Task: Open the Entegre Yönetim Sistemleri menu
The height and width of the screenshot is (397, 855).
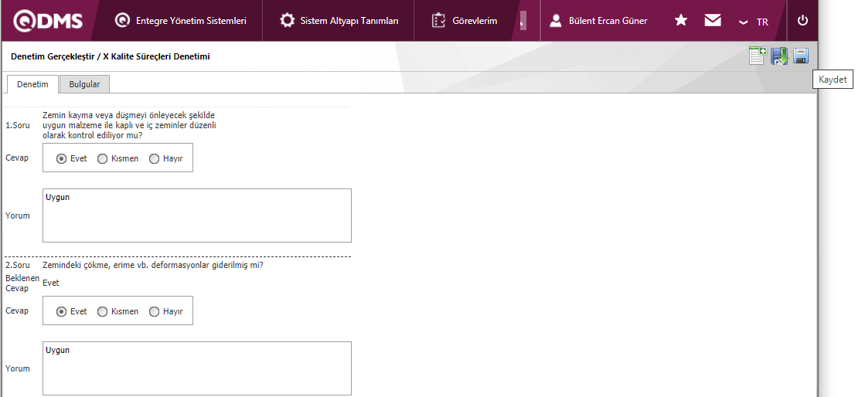Action: 181,21
